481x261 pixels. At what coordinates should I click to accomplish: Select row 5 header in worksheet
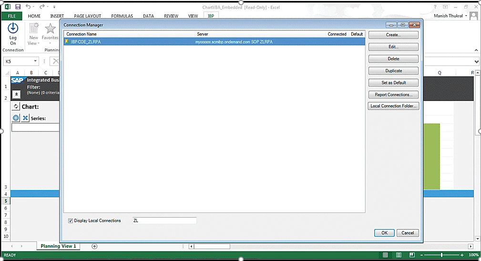[x=6, y=201]
